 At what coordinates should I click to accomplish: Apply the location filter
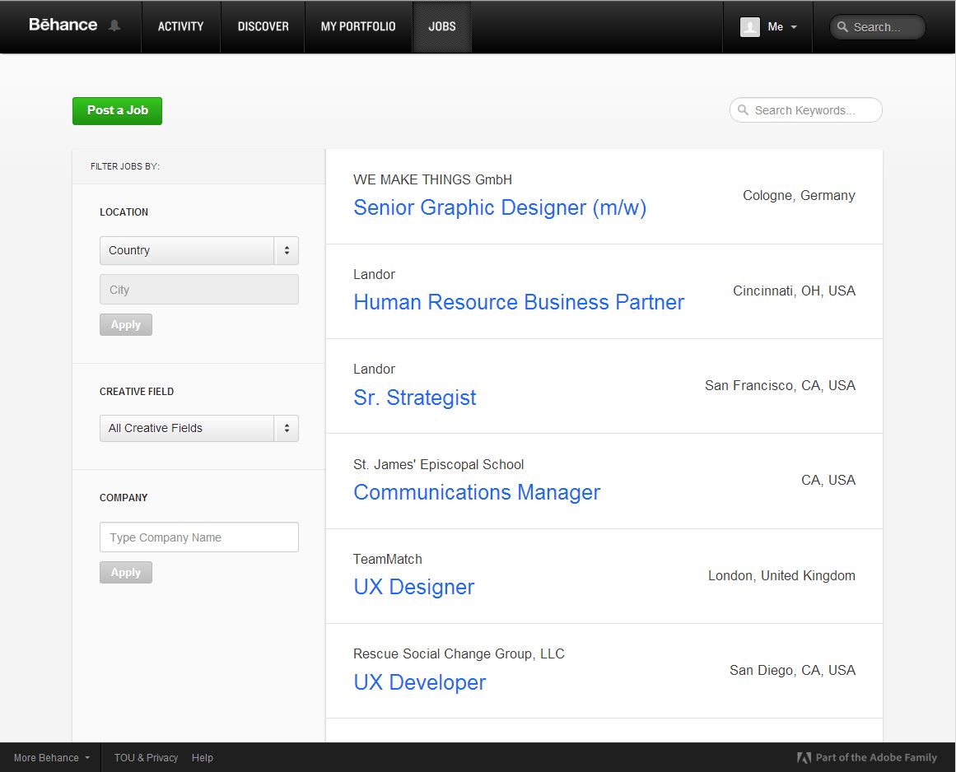[x=126, y=325]
